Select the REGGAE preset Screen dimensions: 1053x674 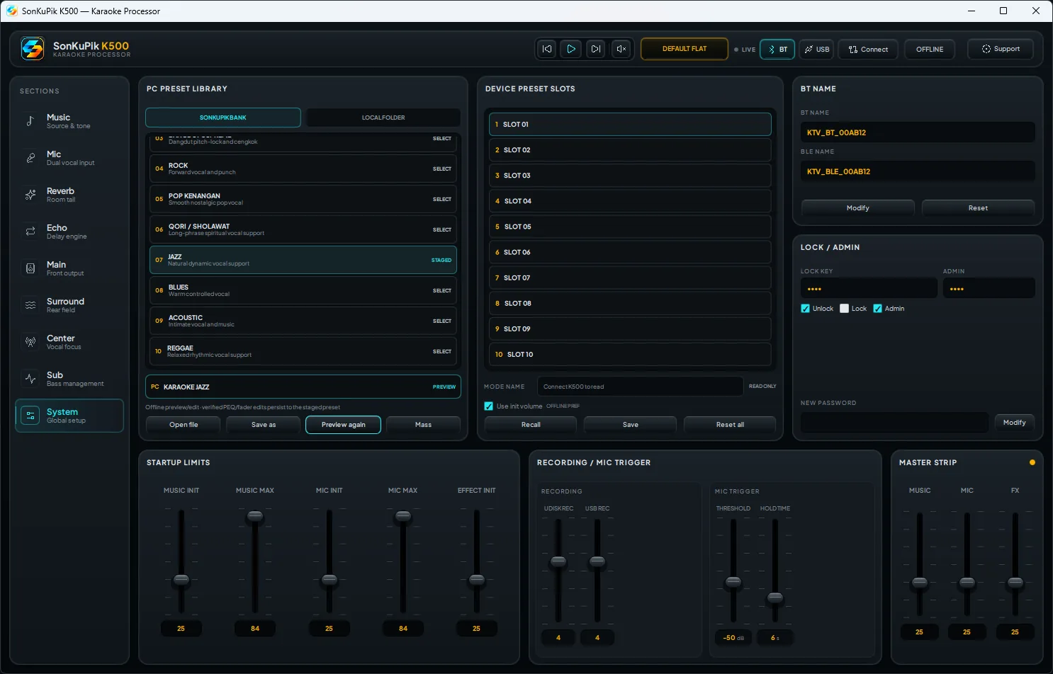tap(303, 351)
